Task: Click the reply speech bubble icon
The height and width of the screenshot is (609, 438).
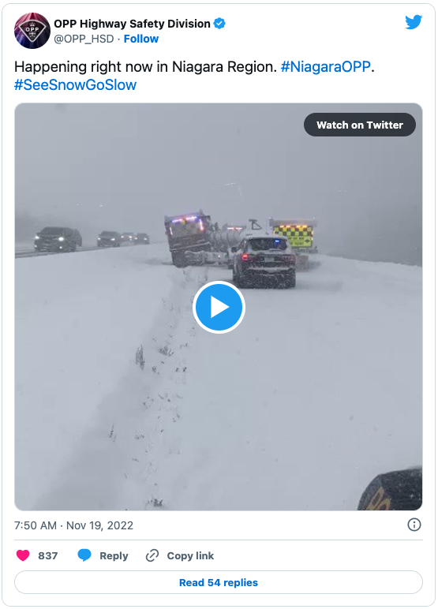Action: [84, 555]
